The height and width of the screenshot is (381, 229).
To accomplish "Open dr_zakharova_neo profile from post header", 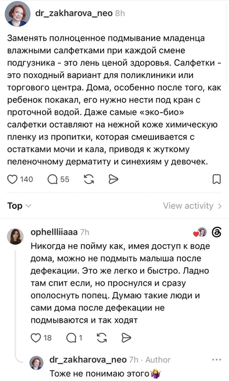I will coord(74,13).
